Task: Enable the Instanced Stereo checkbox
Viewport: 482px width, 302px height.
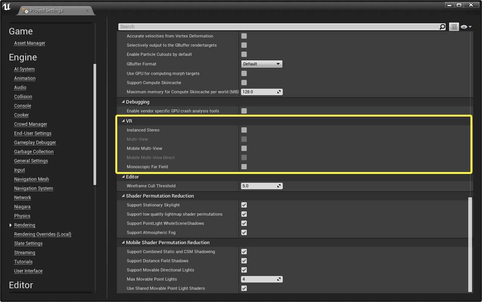Action: pos(244,130)
